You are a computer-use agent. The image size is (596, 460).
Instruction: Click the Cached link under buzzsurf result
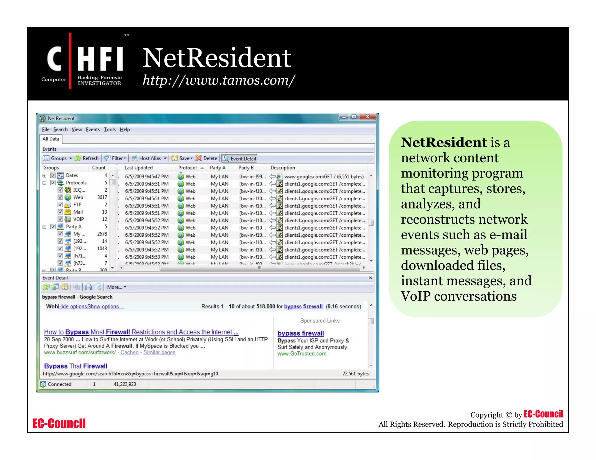(130, 352)
